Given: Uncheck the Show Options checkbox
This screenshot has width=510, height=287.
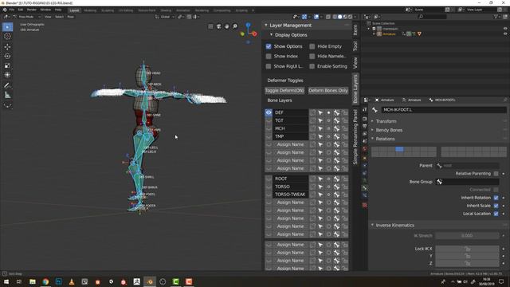Looking at the screenshot, I should pyautogui.click(x=269, y=46).
